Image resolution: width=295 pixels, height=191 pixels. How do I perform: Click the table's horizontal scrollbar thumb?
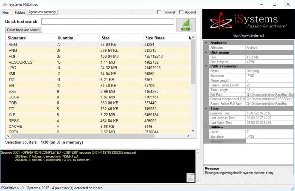(83, 136)
